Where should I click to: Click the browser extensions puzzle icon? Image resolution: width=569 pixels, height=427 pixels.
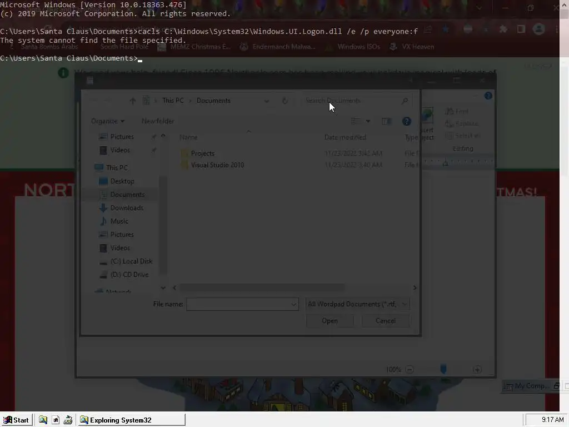tap(503, 29)
